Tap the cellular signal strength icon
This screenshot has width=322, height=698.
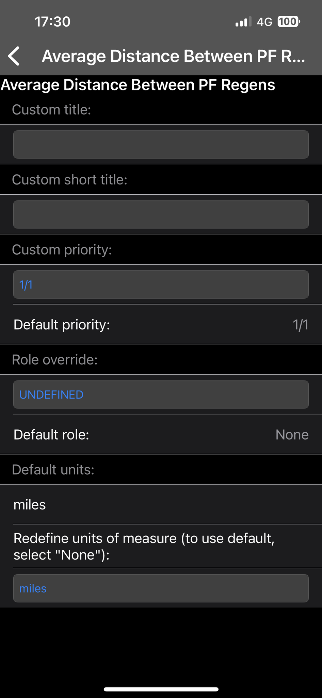[243, 22]
